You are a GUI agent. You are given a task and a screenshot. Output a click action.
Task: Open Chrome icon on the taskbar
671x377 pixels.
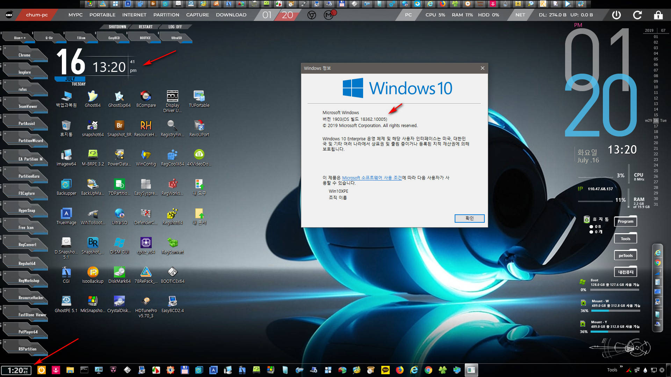pos(428,370)
